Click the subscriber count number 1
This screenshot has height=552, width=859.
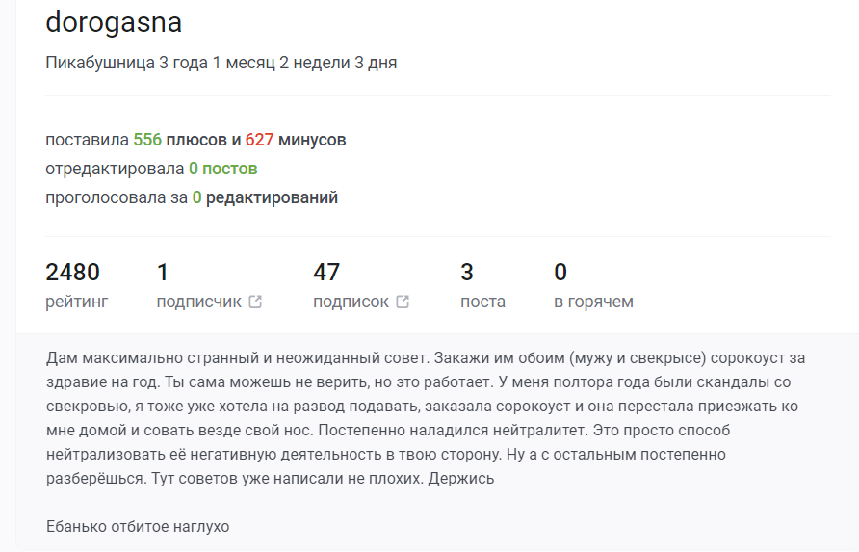pos(162,273)
